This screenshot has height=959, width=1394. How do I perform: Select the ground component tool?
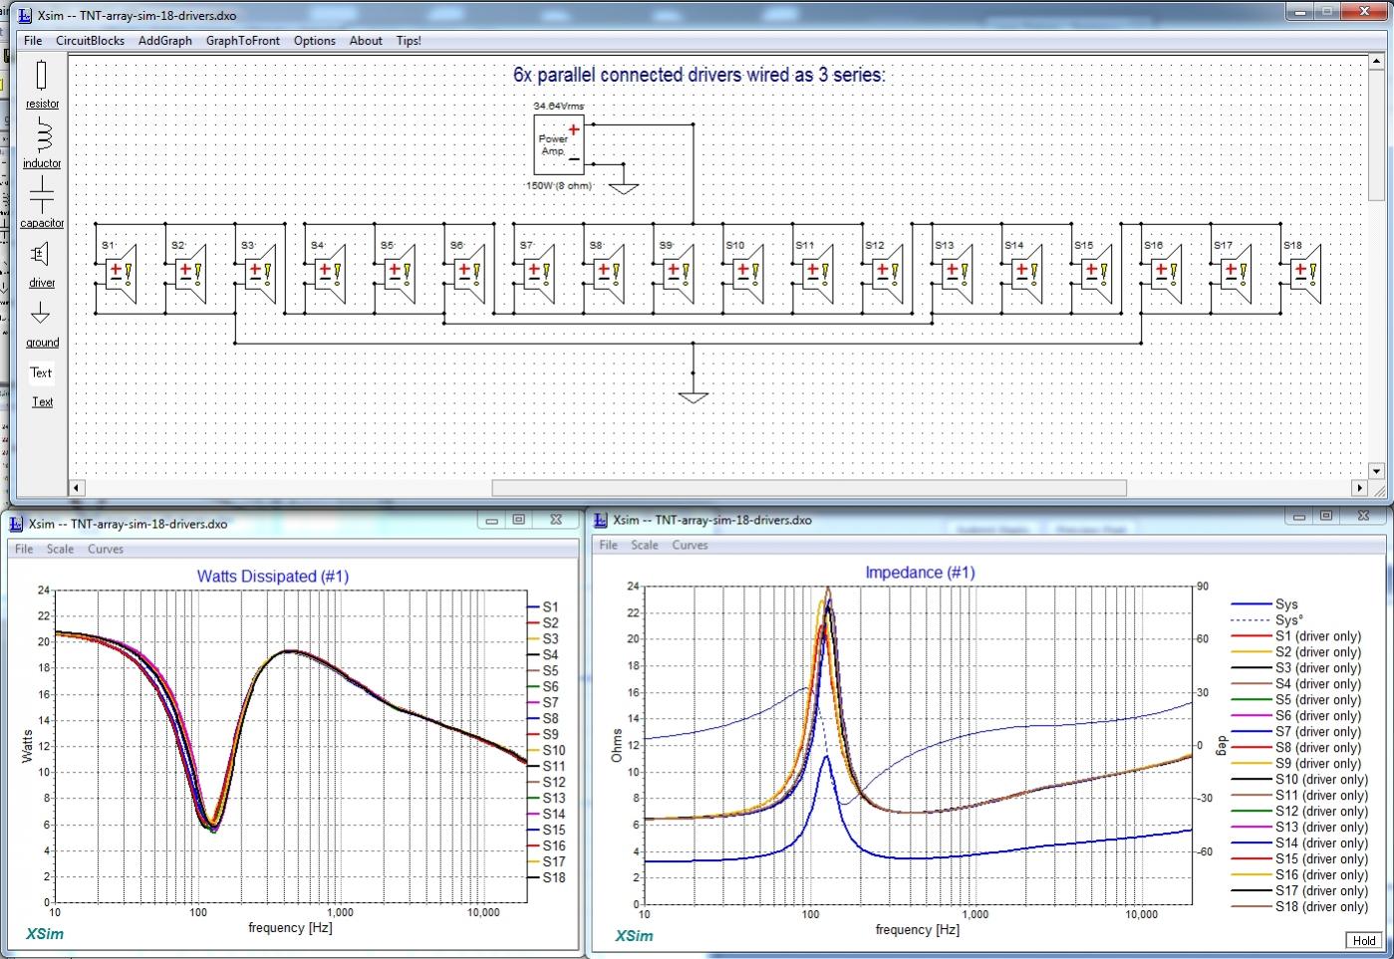[42, 325]
